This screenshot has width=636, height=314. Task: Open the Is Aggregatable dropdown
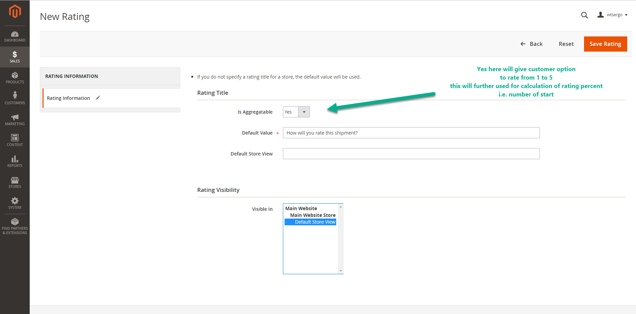(x=296, y=112)
